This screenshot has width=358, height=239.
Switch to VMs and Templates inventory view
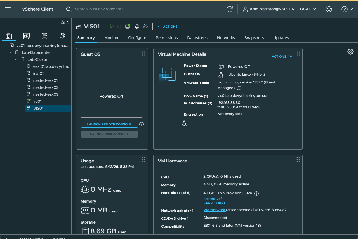pyautogui.click(x=27, y=36)
